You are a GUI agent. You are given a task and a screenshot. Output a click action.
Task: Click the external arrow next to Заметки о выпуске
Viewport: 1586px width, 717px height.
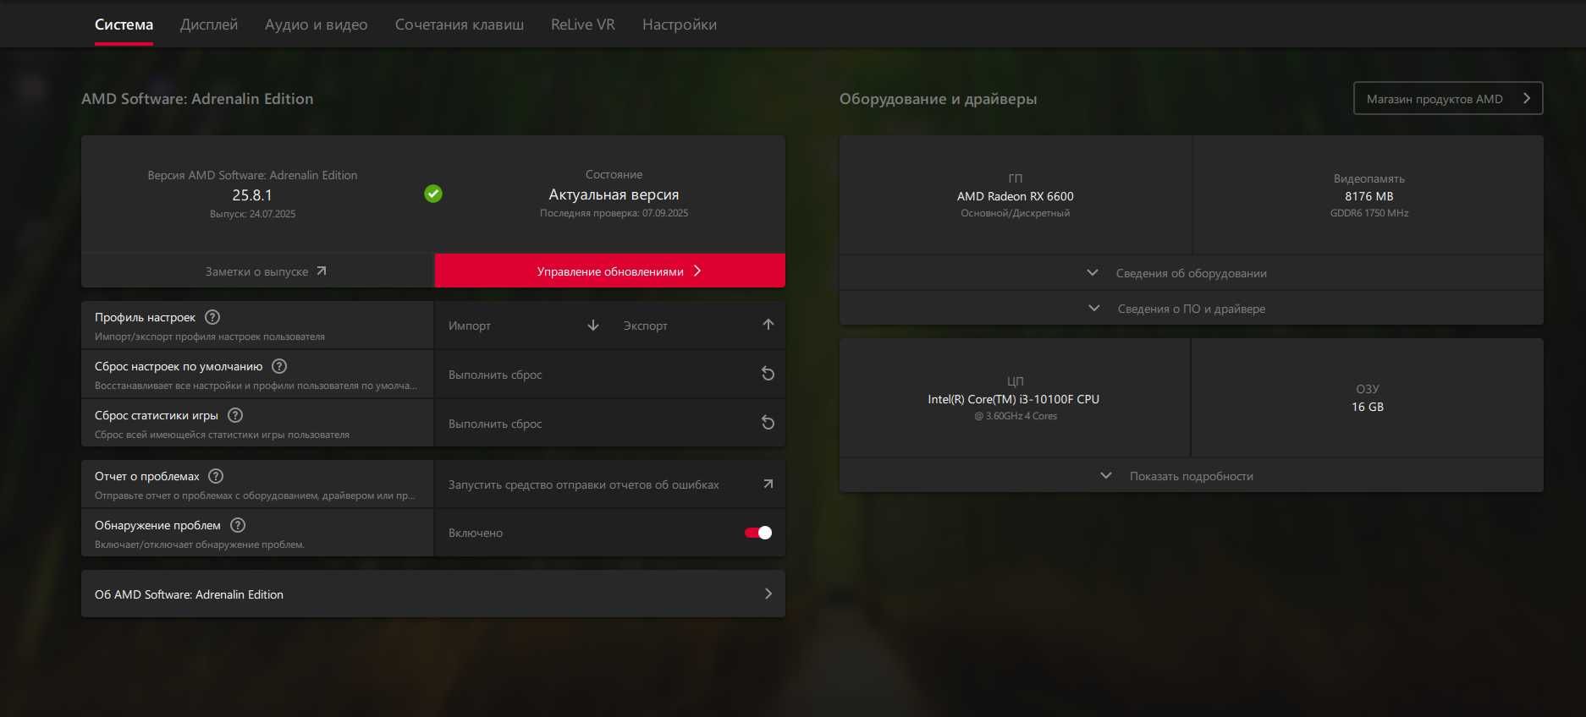tap(322, 271)
